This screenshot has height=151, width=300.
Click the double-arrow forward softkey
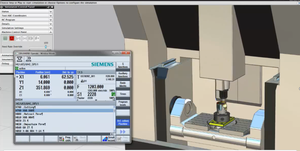(123, 132)
